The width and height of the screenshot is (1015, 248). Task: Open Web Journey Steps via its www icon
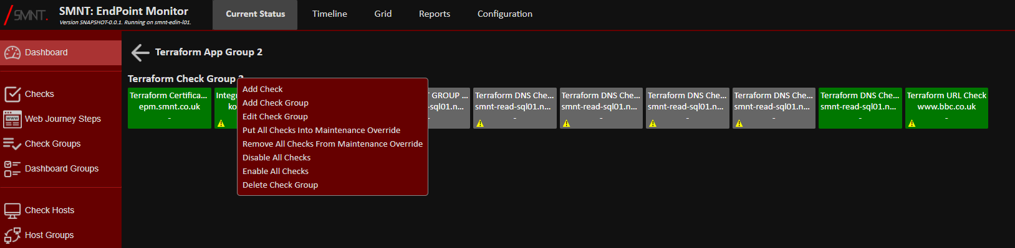click(x=12, y=119)
